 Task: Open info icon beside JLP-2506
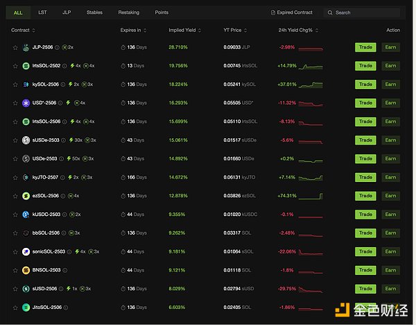click(57, 47)
